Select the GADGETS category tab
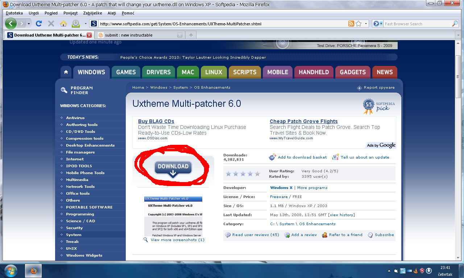Viewport: 464px width, 278px height. coord(353,72)
